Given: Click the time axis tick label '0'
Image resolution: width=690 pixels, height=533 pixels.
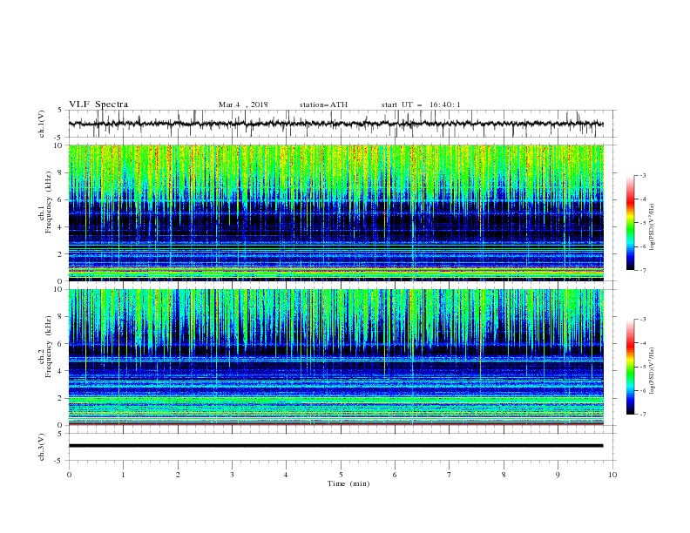Looking at the screenshot, I should [x=69, y=475].
